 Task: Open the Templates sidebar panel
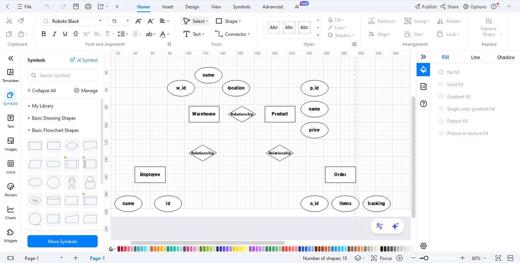[10, 75]
